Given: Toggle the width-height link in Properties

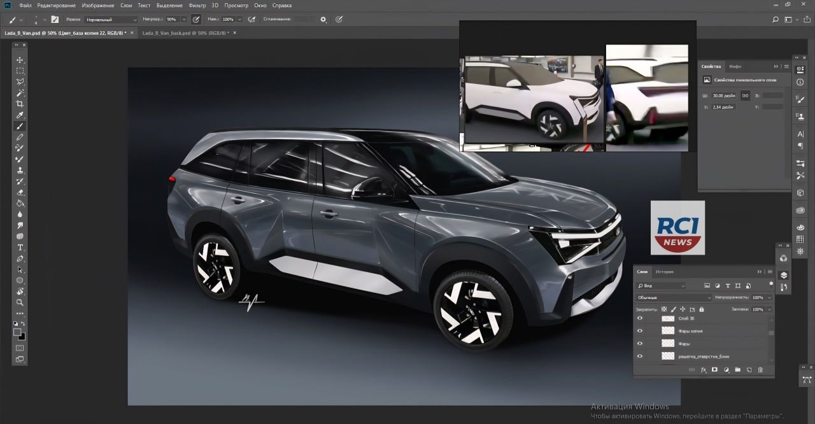Looking at the screenshot, I should (745, 95).
